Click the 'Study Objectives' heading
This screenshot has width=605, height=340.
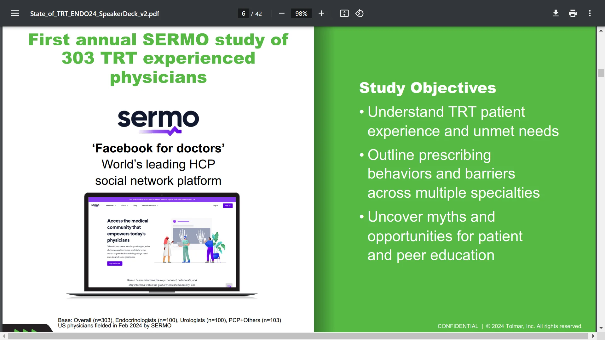pos(428,88)
